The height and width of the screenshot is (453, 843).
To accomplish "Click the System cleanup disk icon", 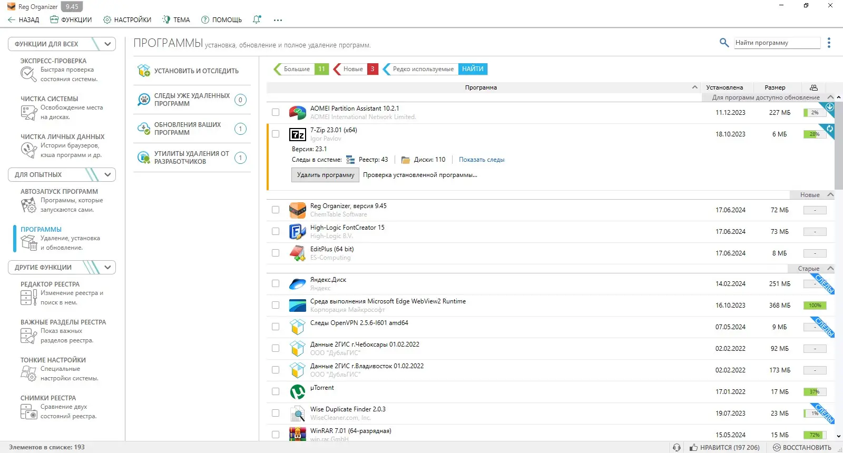I will coord(28,112).
